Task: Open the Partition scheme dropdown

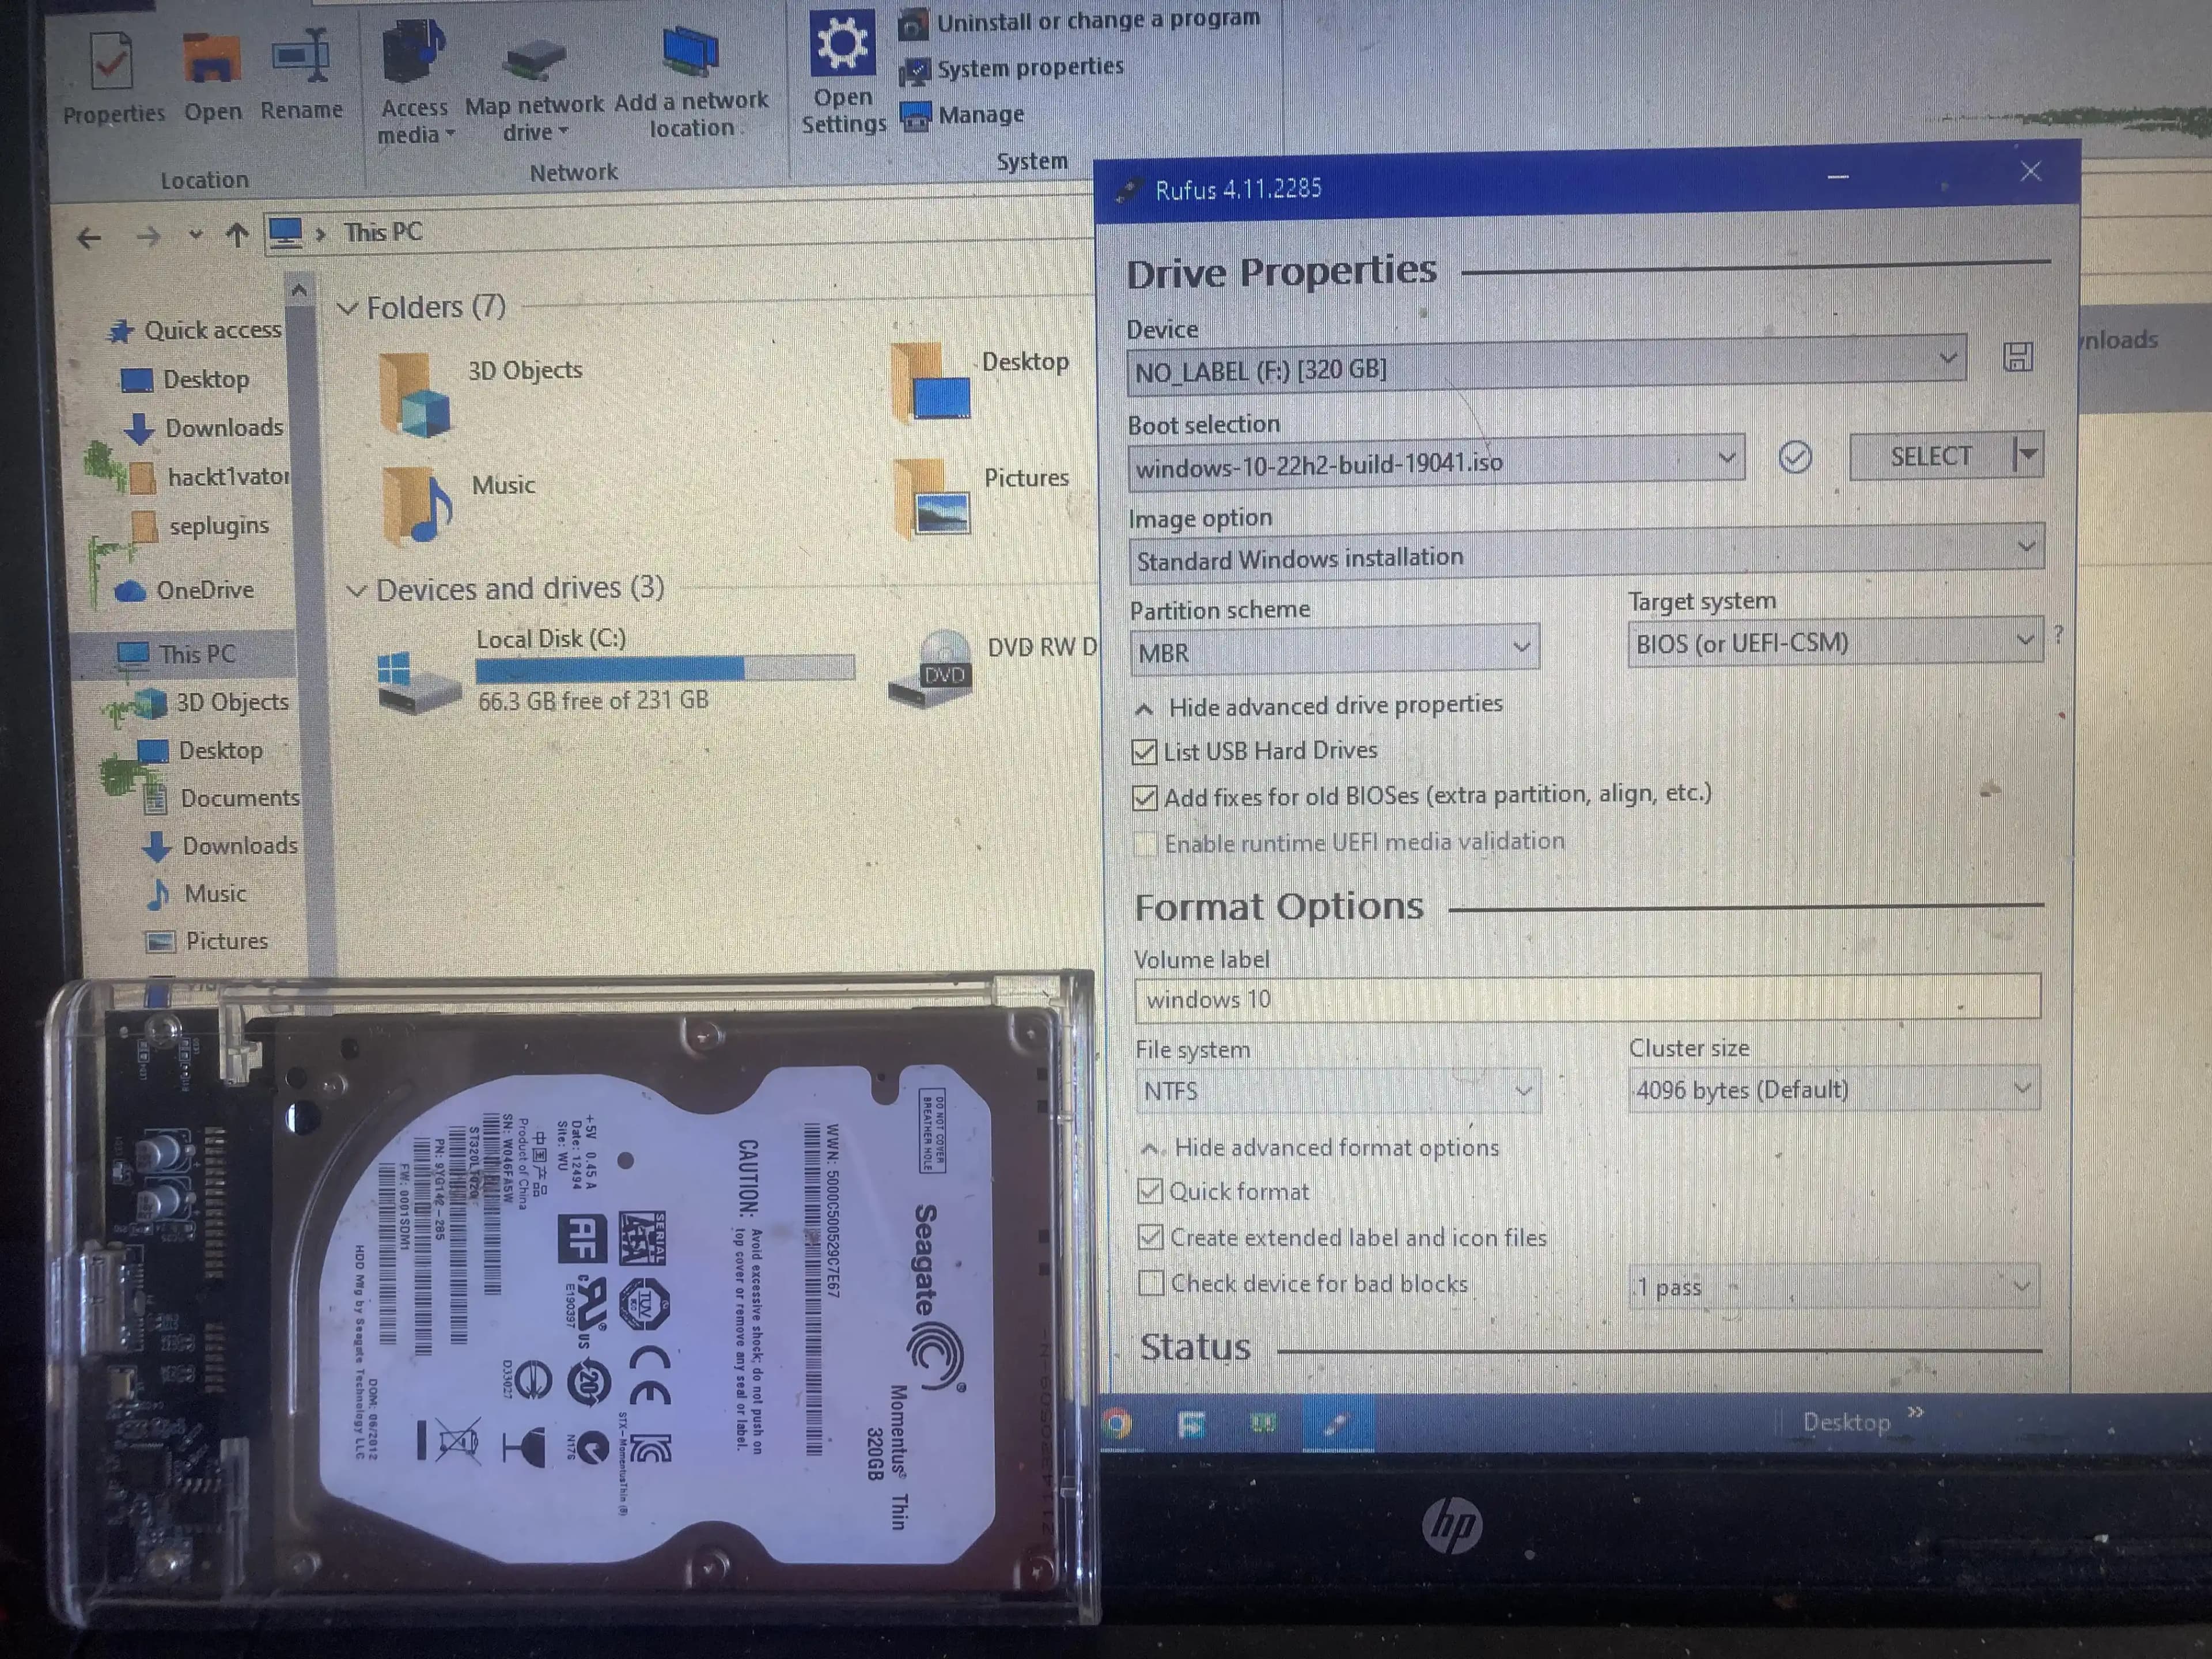Action: (1521, 648)
